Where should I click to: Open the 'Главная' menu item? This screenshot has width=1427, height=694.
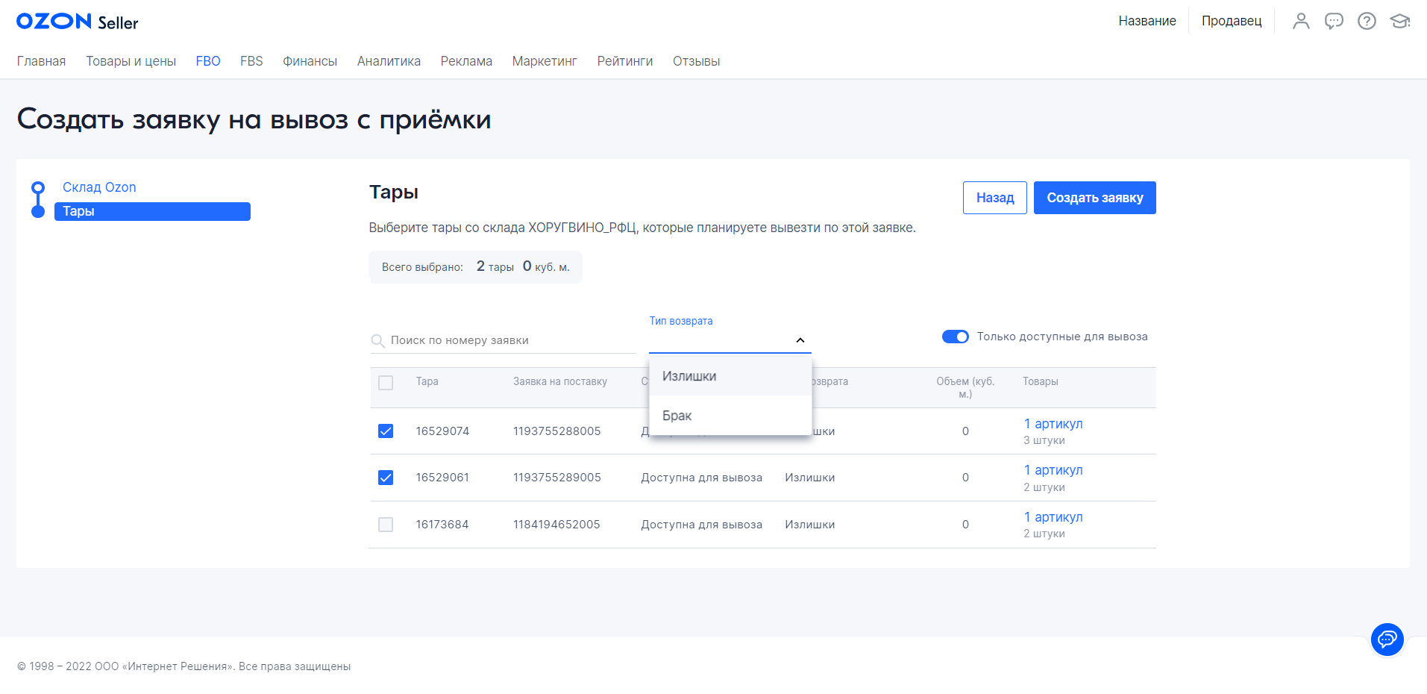41,61
